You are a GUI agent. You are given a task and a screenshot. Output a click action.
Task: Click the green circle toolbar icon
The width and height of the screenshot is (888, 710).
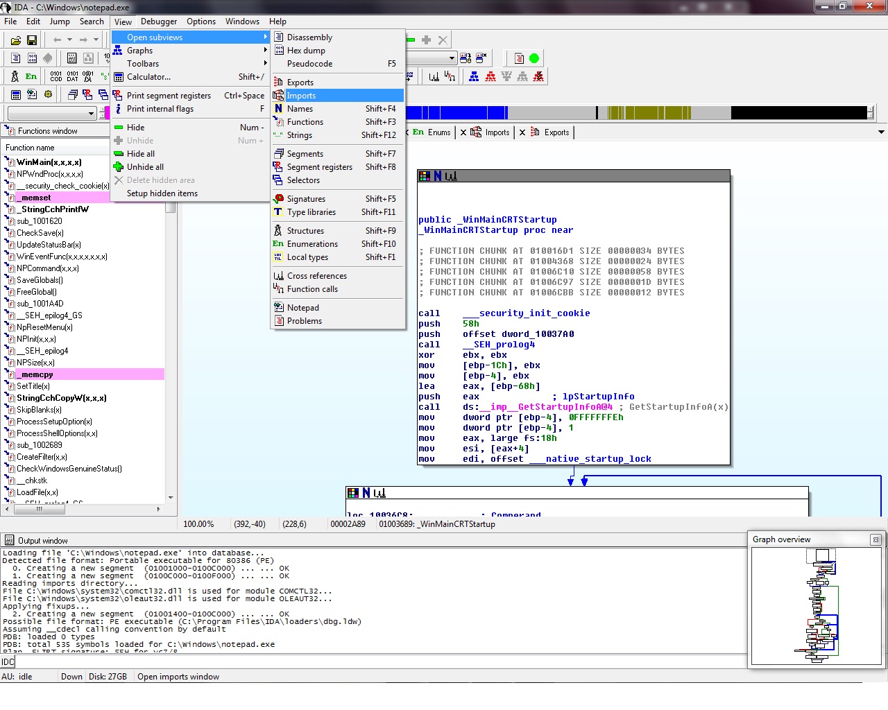[534, 58]
